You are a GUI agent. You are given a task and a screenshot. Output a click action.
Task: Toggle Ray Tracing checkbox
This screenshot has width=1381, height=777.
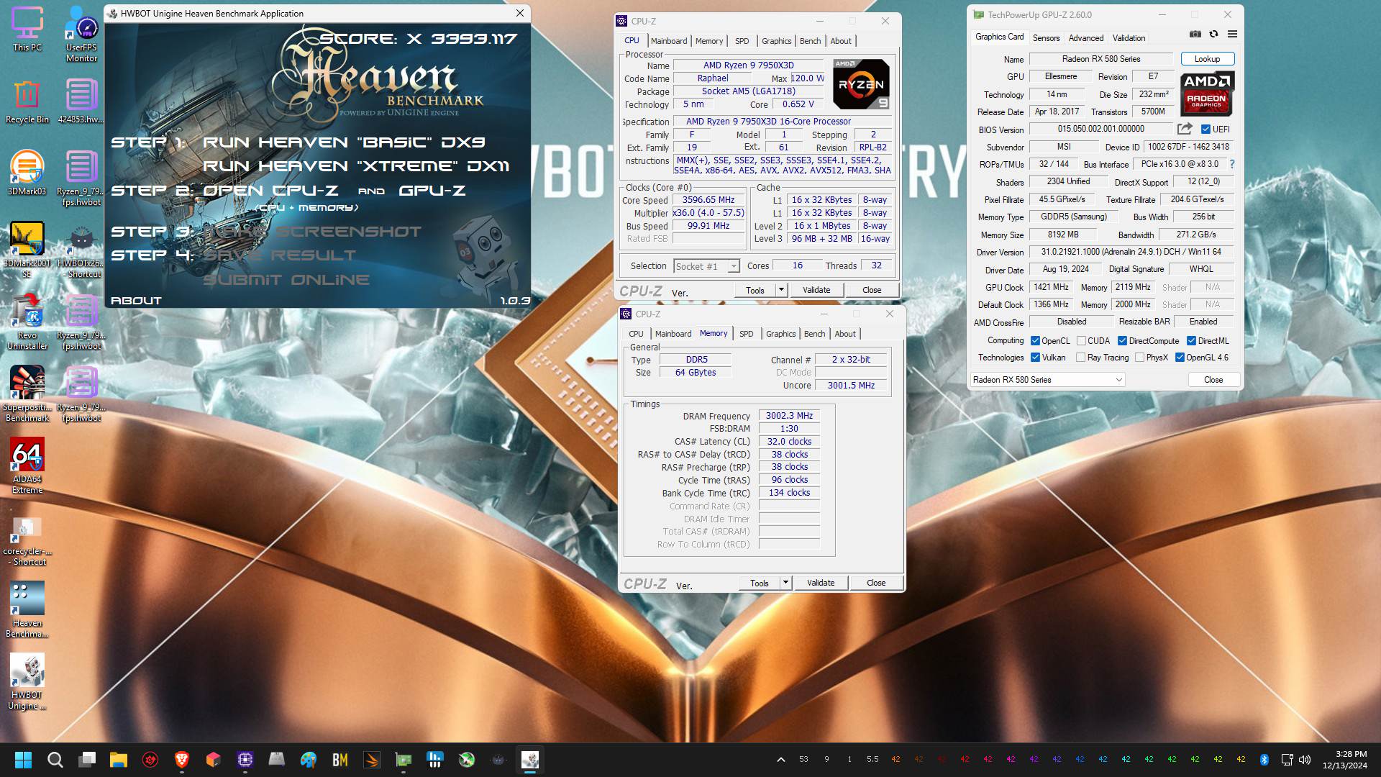tap(1080, 358)
